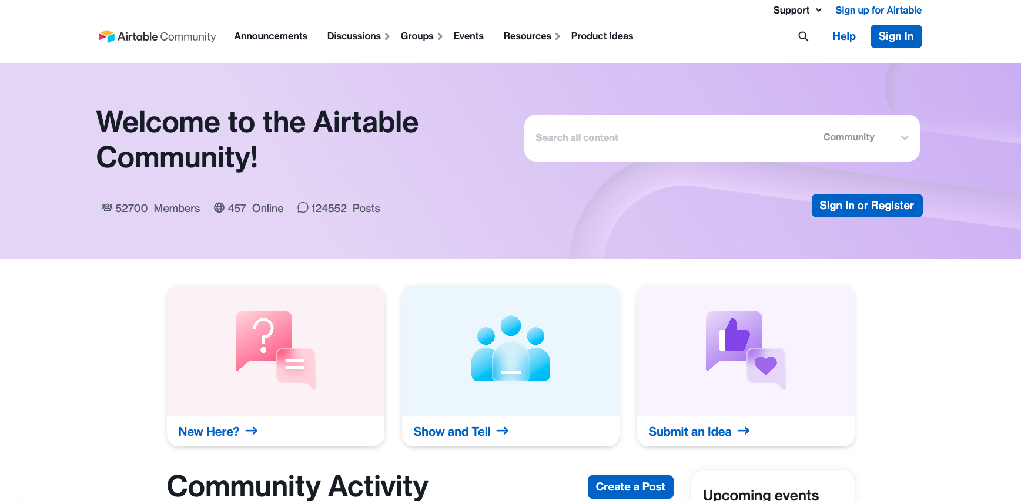Open the Resources menu item

[x=527, y=36]
